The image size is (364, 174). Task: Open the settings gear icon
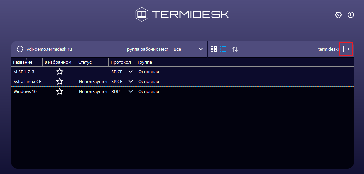(x=338, y=15)
